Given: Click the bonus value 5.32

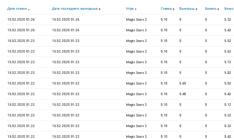Looking at the screenshot, I should (228, 20).
